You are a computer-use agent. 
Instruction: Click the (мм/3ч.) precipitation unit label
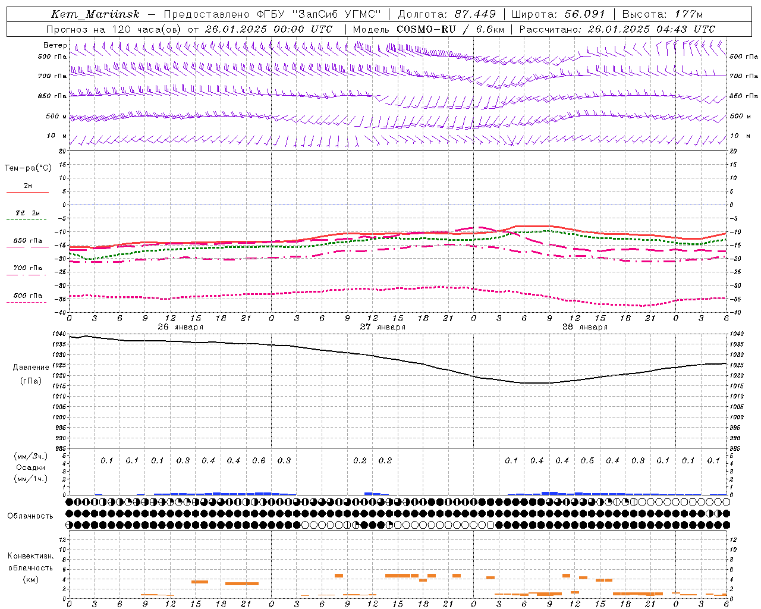tap(30, 456)
